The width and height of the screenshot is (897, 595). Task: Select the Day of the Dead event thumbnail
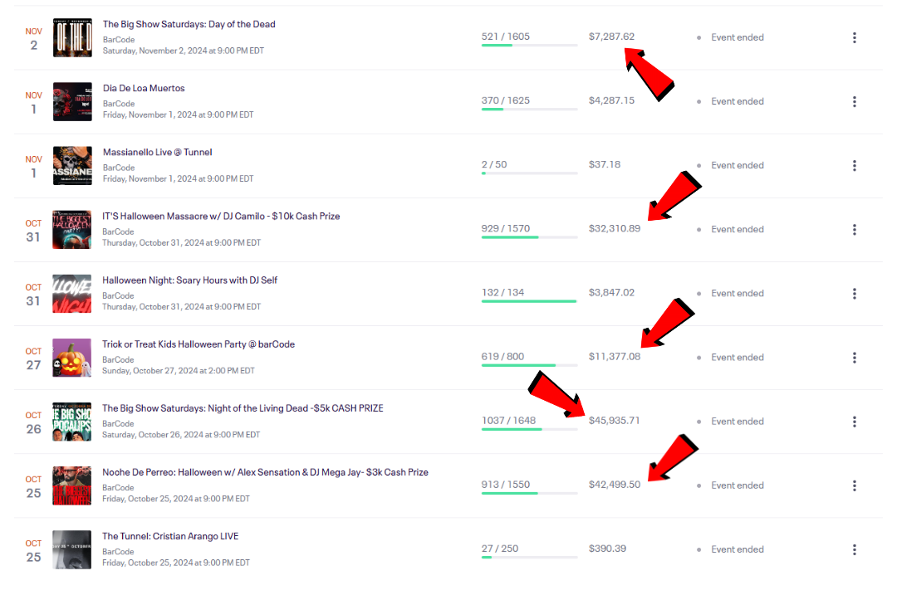72,37
